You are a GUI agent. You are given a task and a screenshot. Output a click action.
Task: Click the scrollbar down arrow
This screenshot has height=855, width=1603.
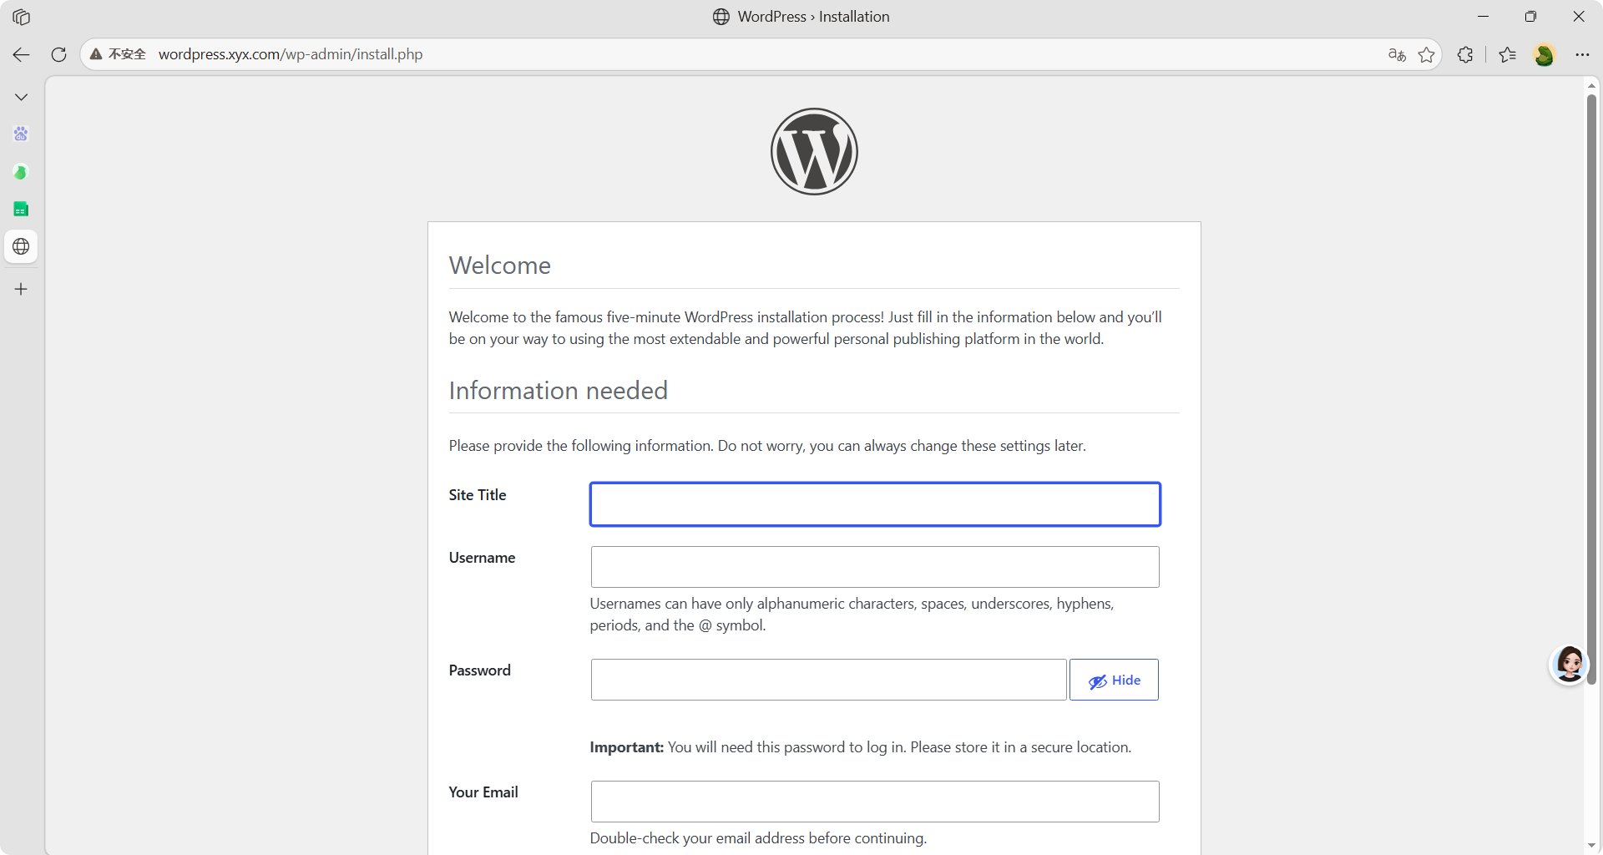[x=1591, y=846]
